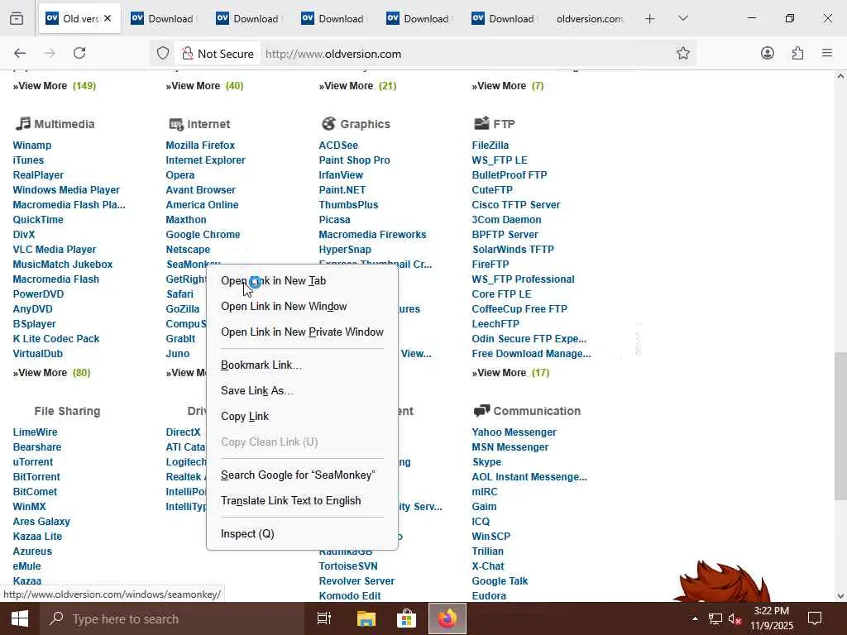The width and height of the screenshot is (847, 635).
Task: Click View More (17) under FTP
Action: [x=510, y=373]
